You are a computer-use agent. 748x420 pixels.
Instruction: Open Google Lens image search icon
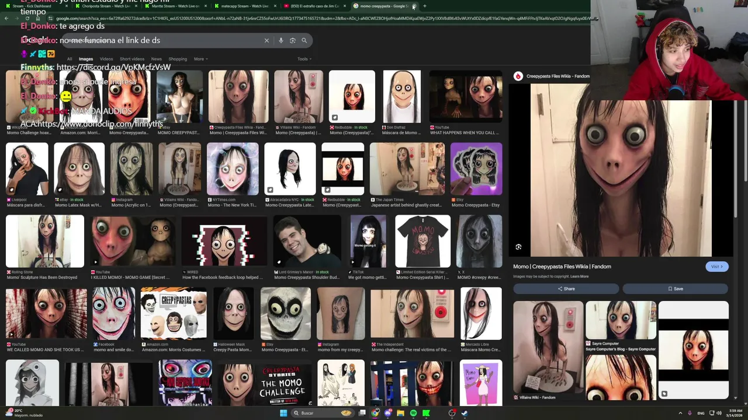click(x=293, y=40)
